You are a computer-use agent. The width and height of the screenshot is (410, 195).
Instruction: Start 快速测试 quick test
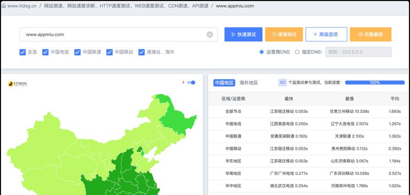pos(243,34)
